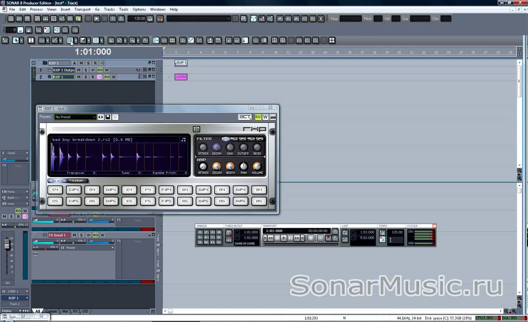528x322 pixels.
Task: Solo track 2 RXP 1
Action: click(85, 77)
